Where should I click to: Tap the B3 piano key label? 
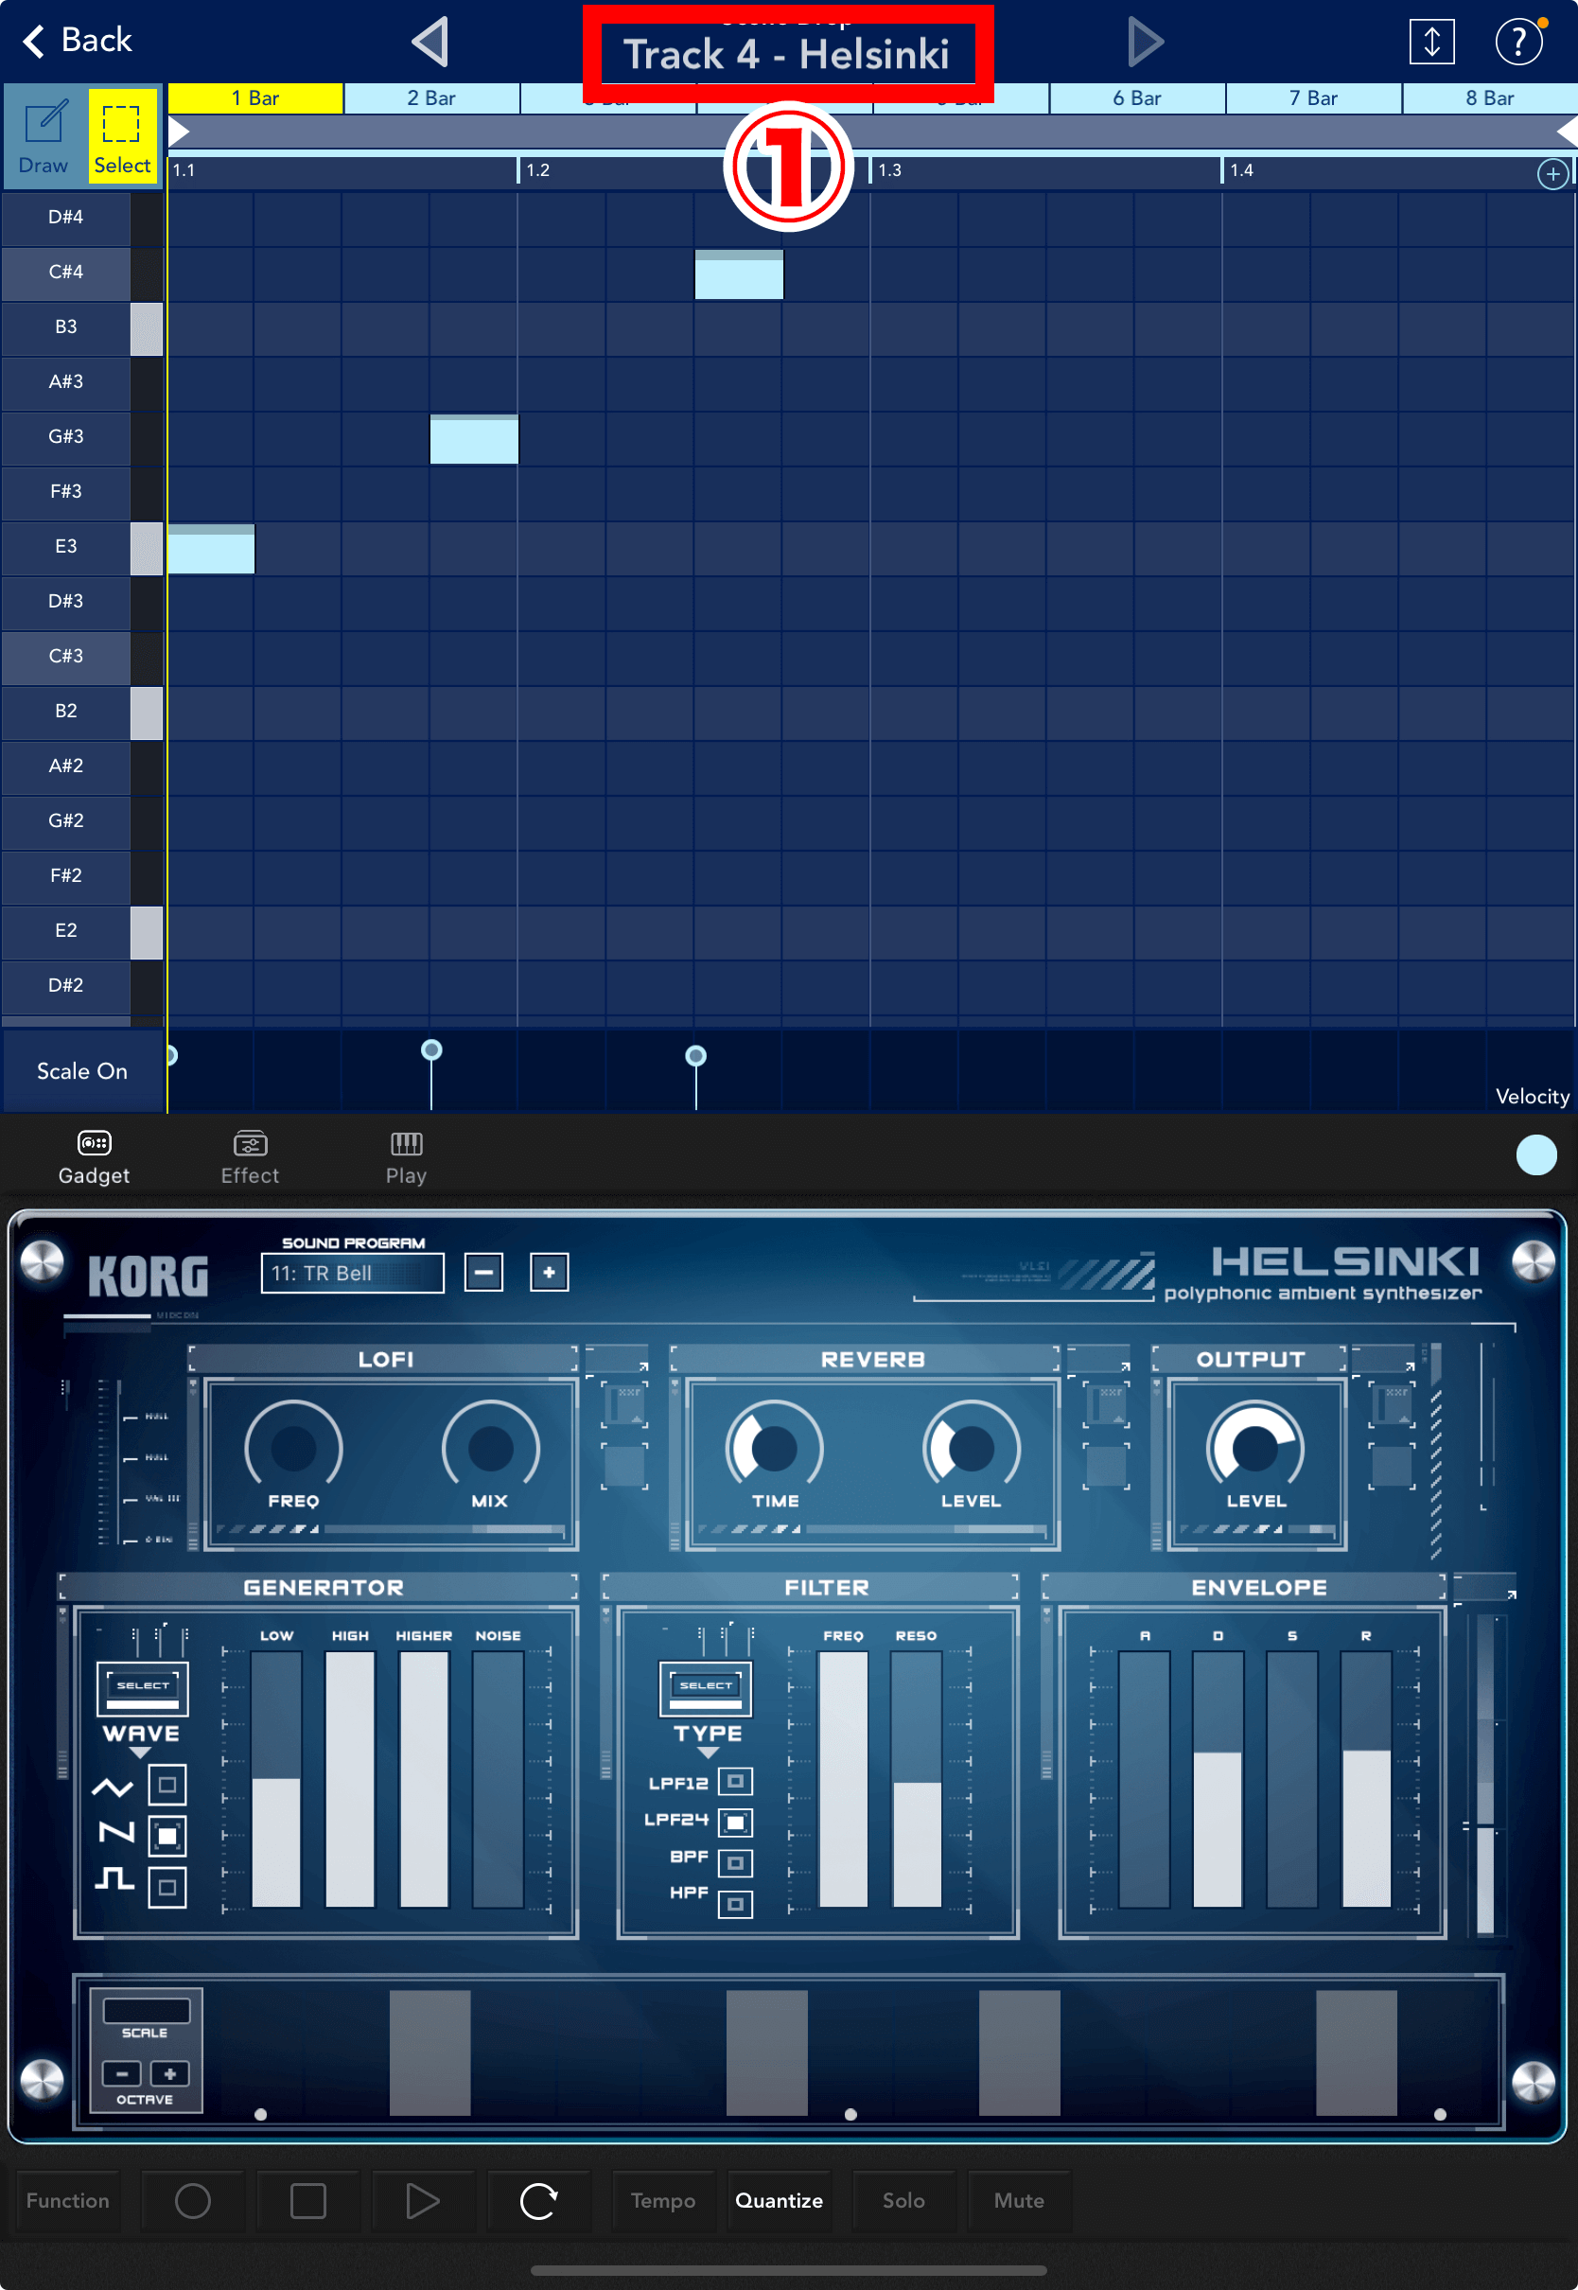tap(66, 326)
